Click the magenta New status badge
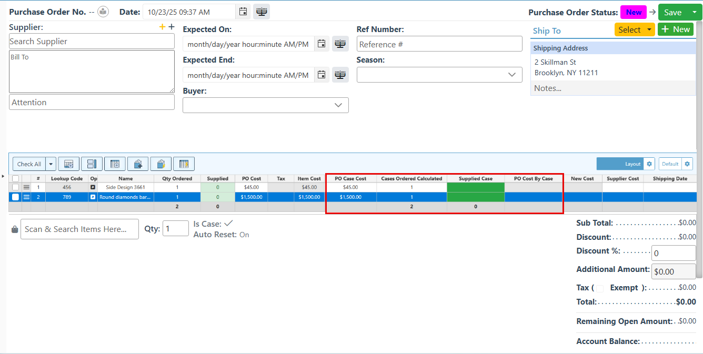703x354 pixels. [633, 12]
